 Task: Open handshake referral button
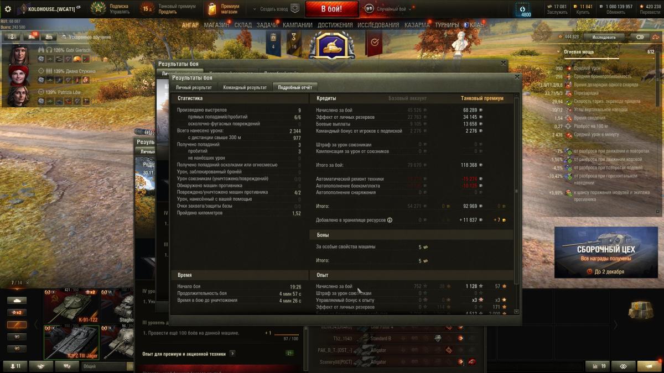click(41, 366)
